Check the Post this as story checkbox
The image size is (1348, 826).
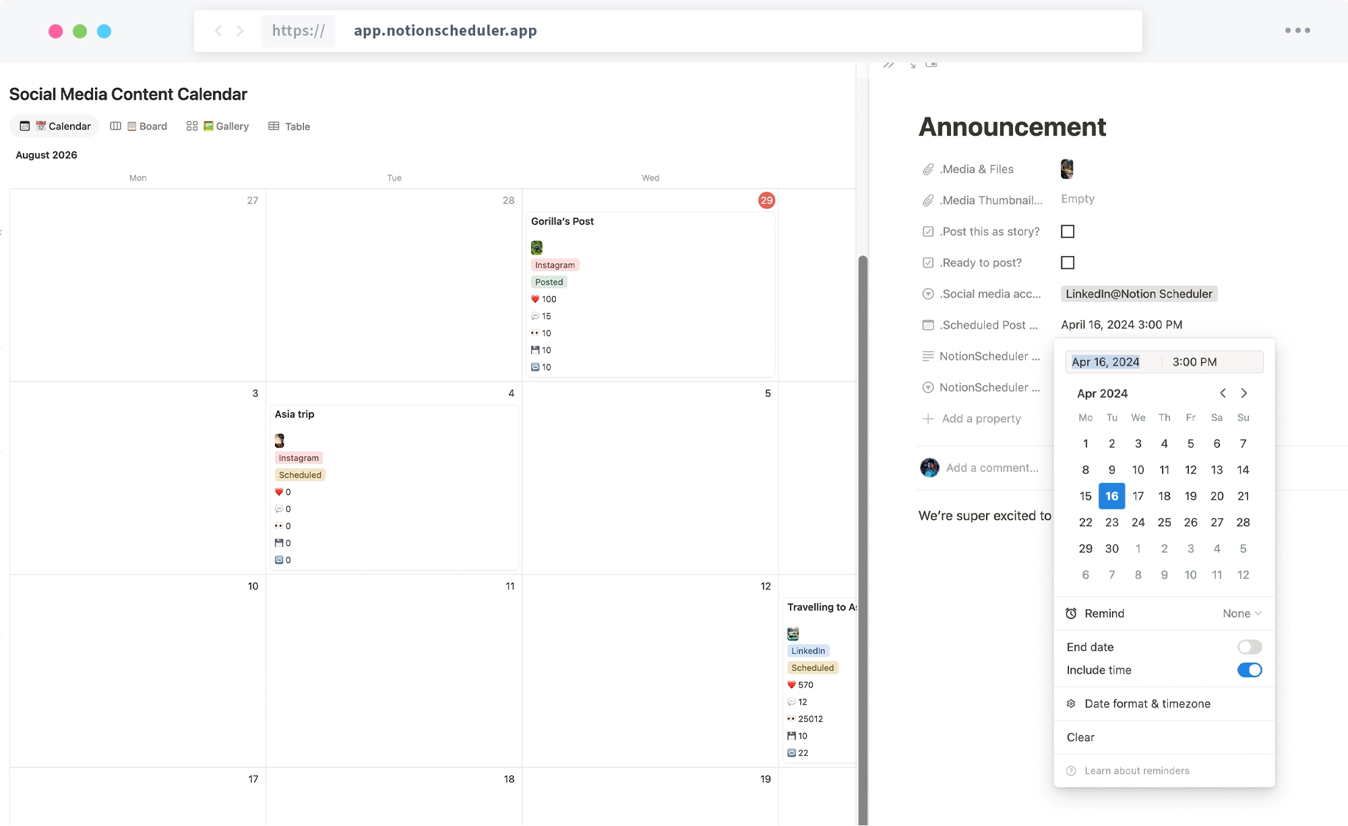[1068, 232]
